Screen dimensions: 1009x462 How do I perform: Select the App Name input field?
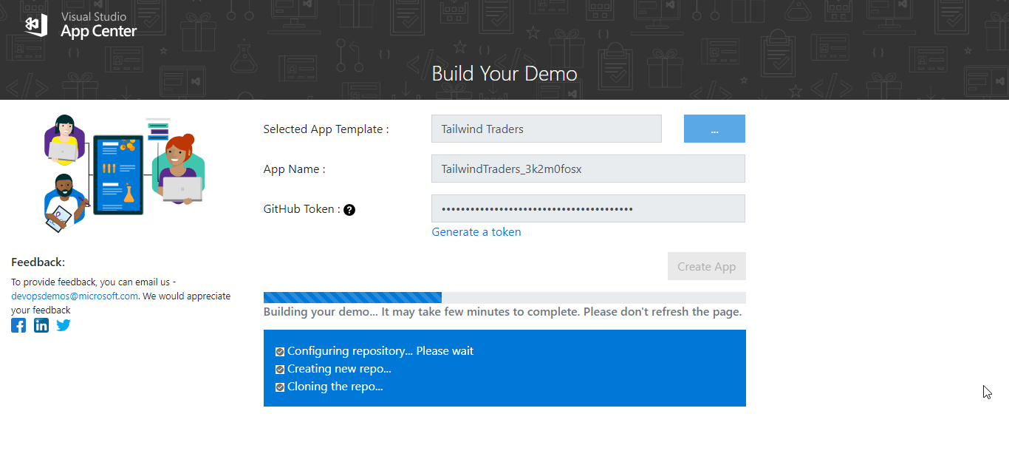pyautogui.click(x=588, y=169)
